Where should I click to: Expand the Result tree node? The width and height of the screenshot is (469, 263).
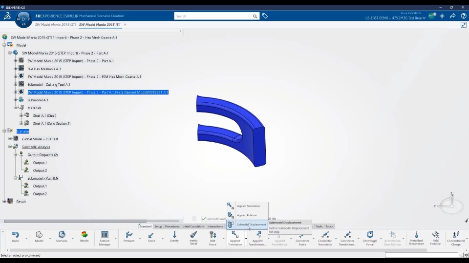pos(4,202)
